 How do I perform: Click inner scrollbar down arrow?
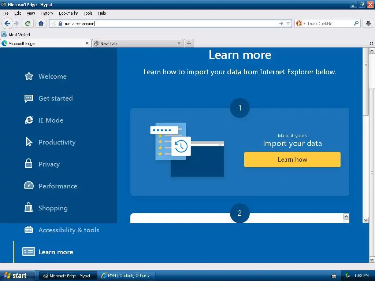tap(365, 220)
